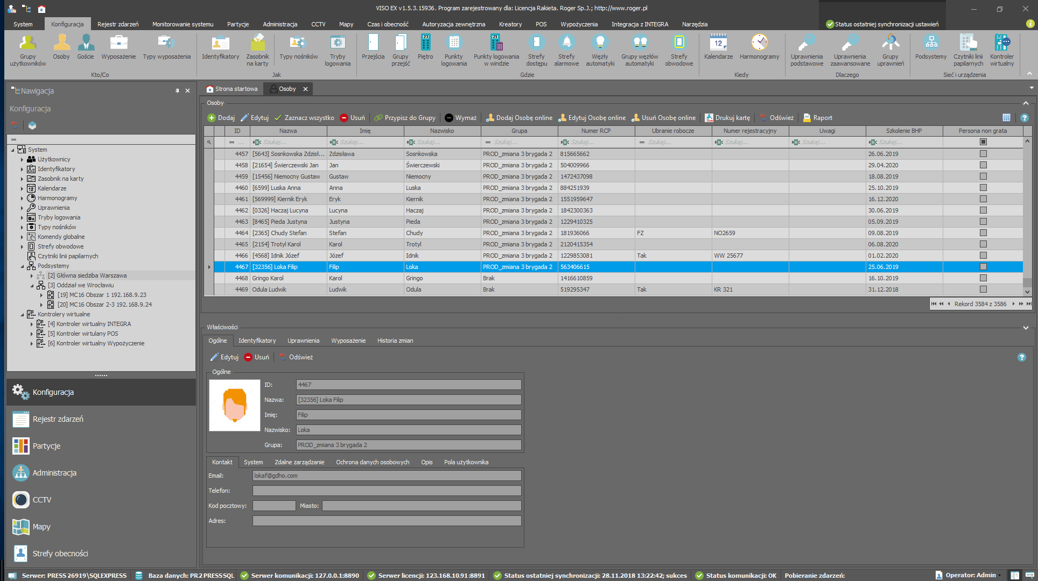Viewport: 1038px width, 581px height.
Task: Toggle Persona non grata for Luska Anna
Action: pyautogui.click(x=983, y=188)
